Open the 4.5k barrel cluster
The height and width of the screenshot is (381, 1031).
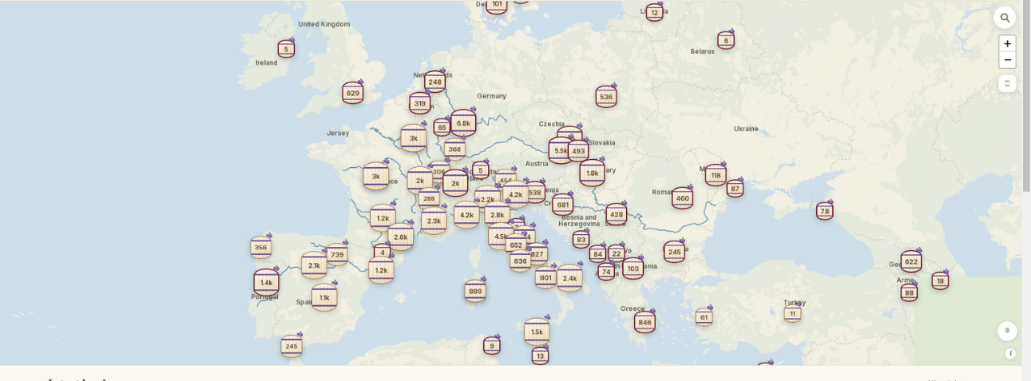tap(501, 237)
